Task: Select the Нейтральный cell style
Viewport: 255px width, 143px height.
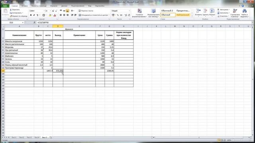Action: [183, 15]
